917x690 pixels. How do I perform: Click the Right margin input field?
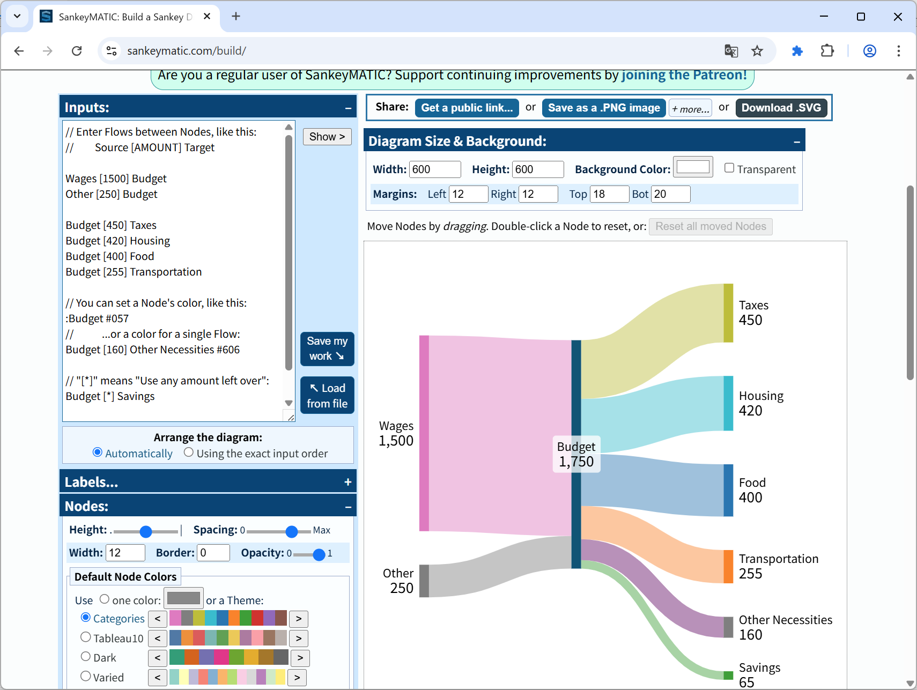click(538, 194)
